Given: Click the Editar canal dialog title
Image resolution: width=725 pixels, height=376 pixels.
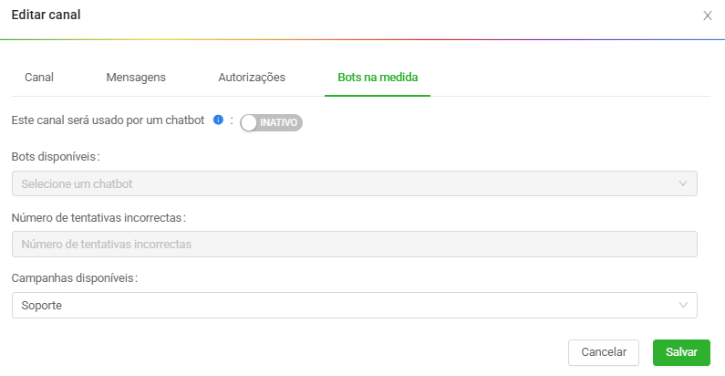Looking at the screenshot, I should 46,15.
